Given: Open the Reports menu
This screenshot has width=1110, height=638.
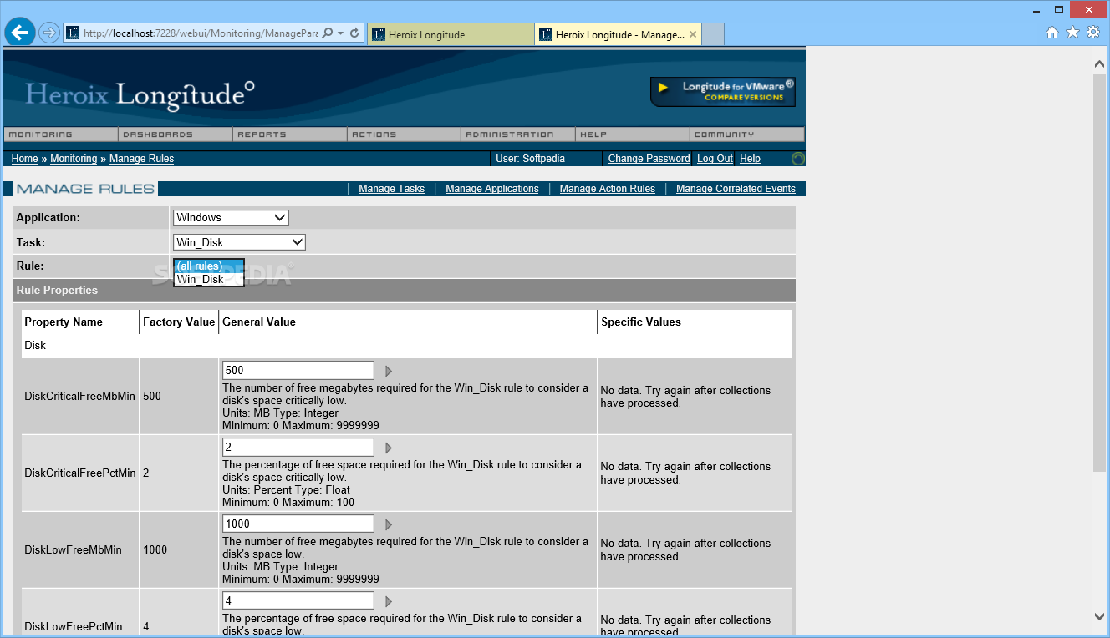Looking at the screenshot, I should [289, 134].
